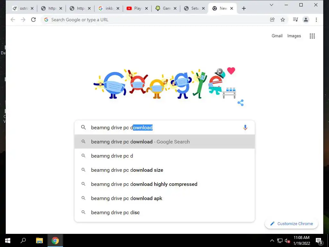The width and height of the screenshot is (329, 247).
Task: Open the Chrome three-dot menu
Action: pos(316,20)
